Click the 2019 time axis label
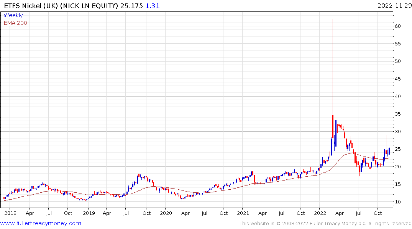Screen dimensions: 412x229 pyautogui.click(x=89, y=213)
